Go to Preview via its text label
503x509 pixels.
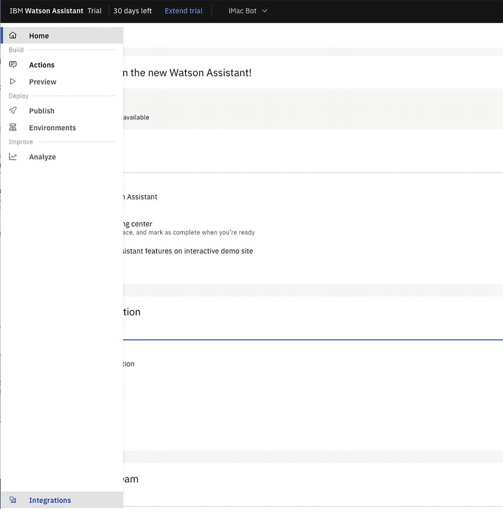(43, 82)
